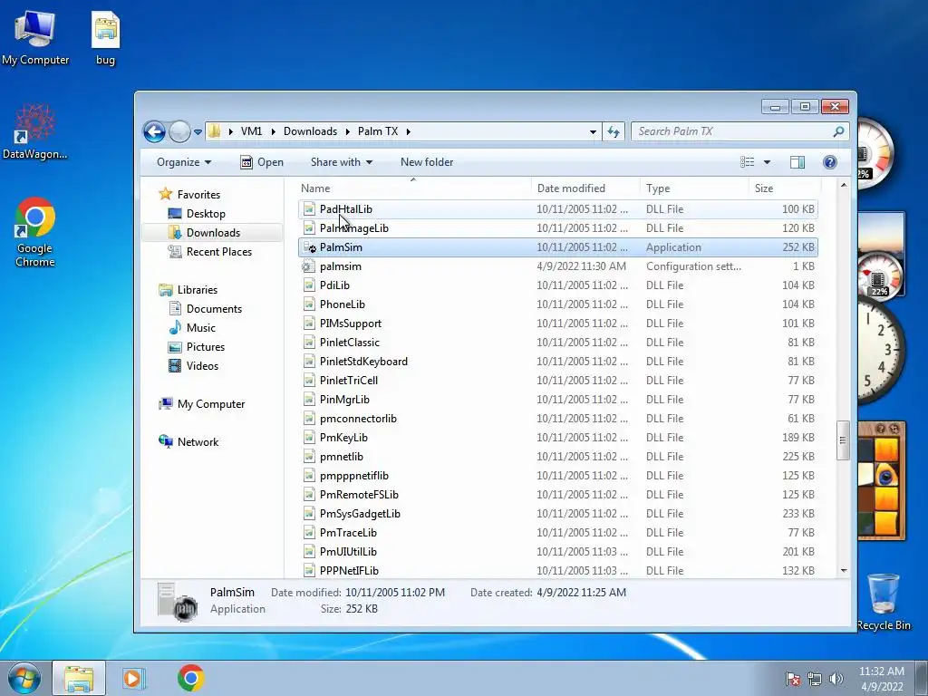The image size is (928, 696).
Task: Click the Windows Start button
Action: pyautogui.click(x=24, y=678)
